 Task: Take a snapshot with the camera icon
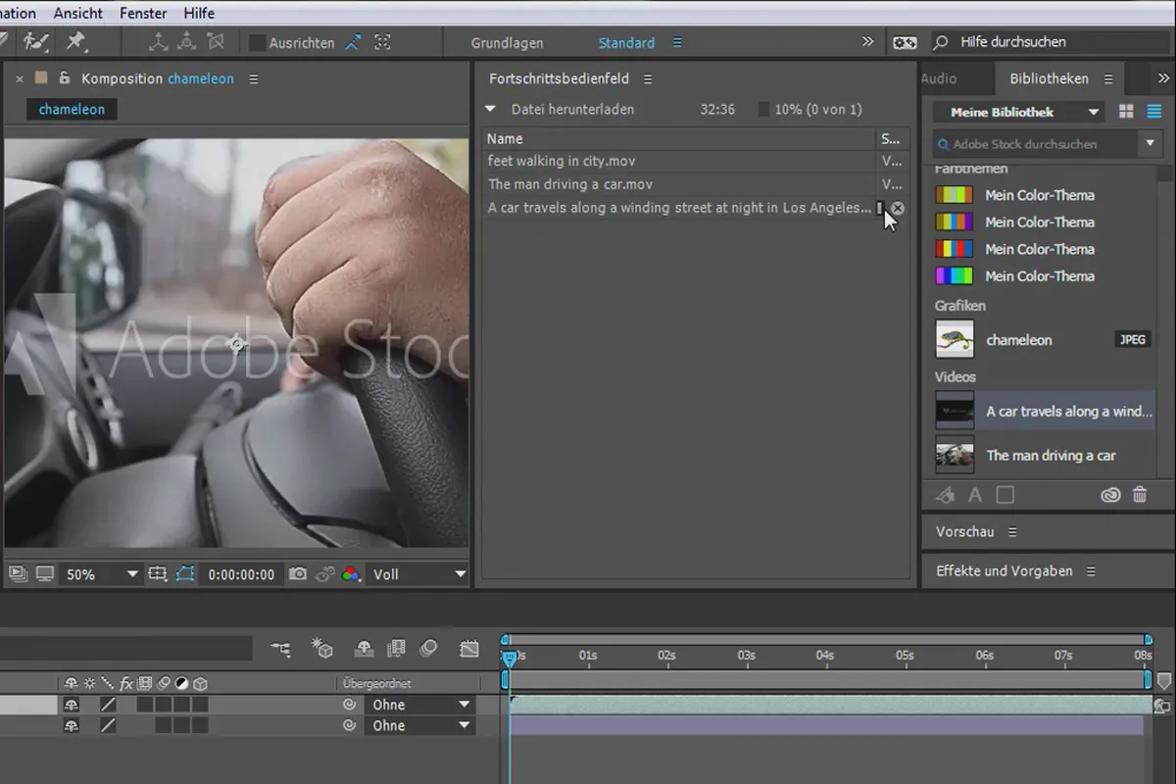pyautogui.click(x=299, y=574)
